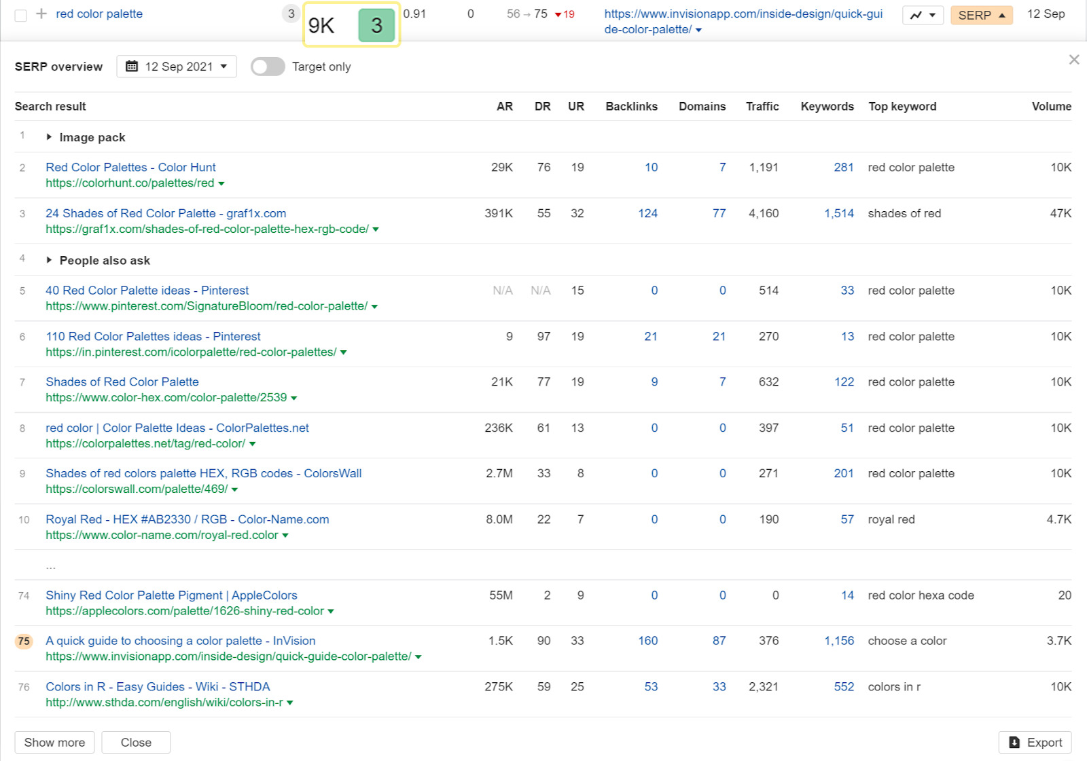Click the "160" backlinks value for InVision

[647, 640]
